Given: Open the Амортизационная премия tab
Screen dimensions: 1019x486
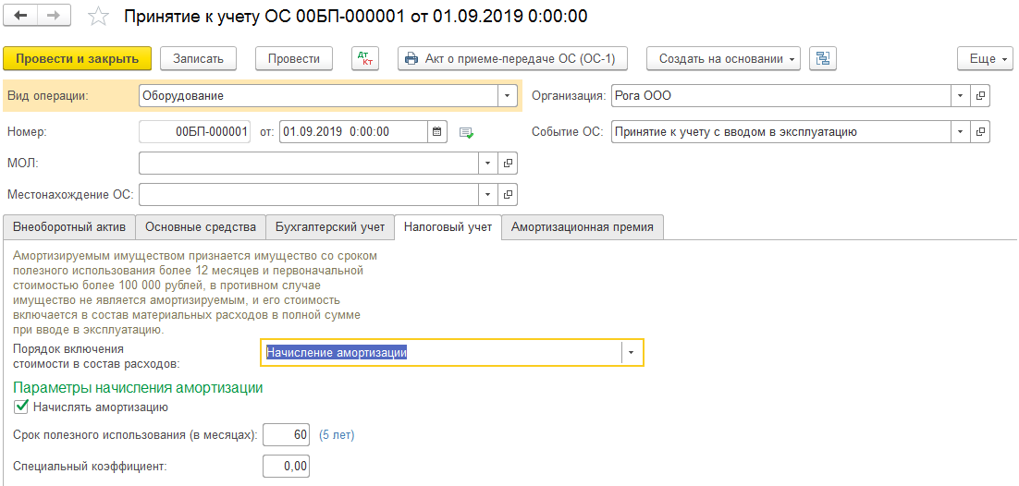Looking at the screenshot, I should 583,227.
